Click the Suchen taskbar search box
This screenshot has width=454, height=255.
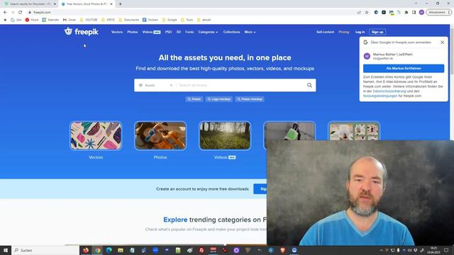click(45, 250)
